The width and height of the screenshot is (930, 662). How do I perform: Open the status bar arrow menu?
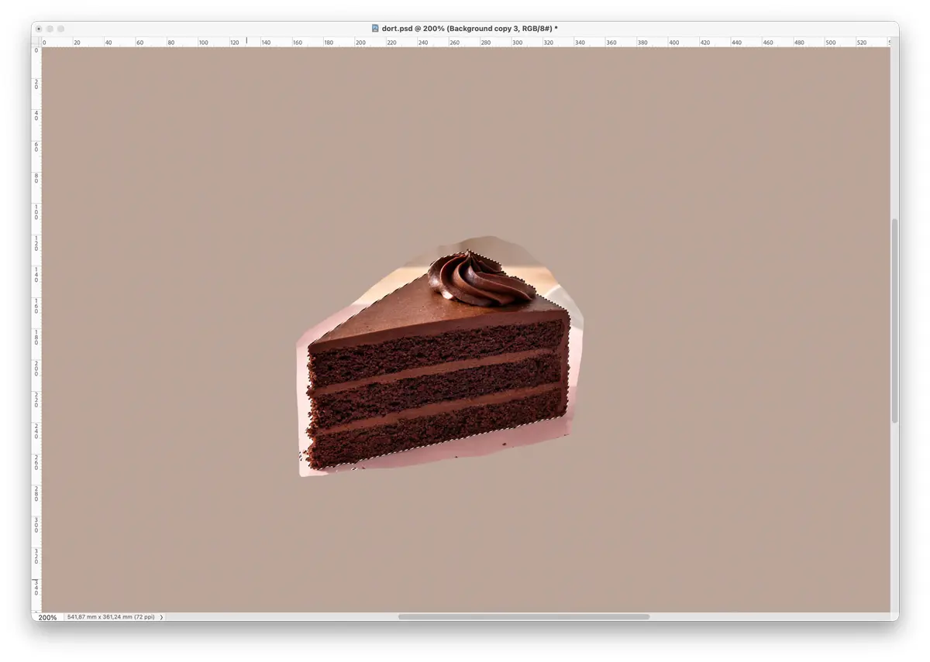tap(162, 617)
